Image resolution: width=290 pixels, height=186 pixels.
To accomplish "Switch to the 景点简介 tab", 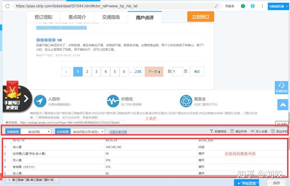I will tap(77, 17).
